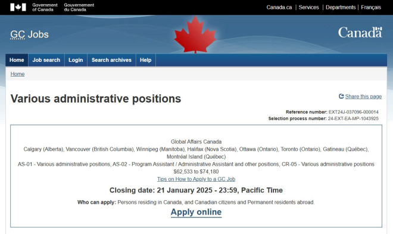
Task: Click the GC Jobs site title
Action: [x=30, y=34]
